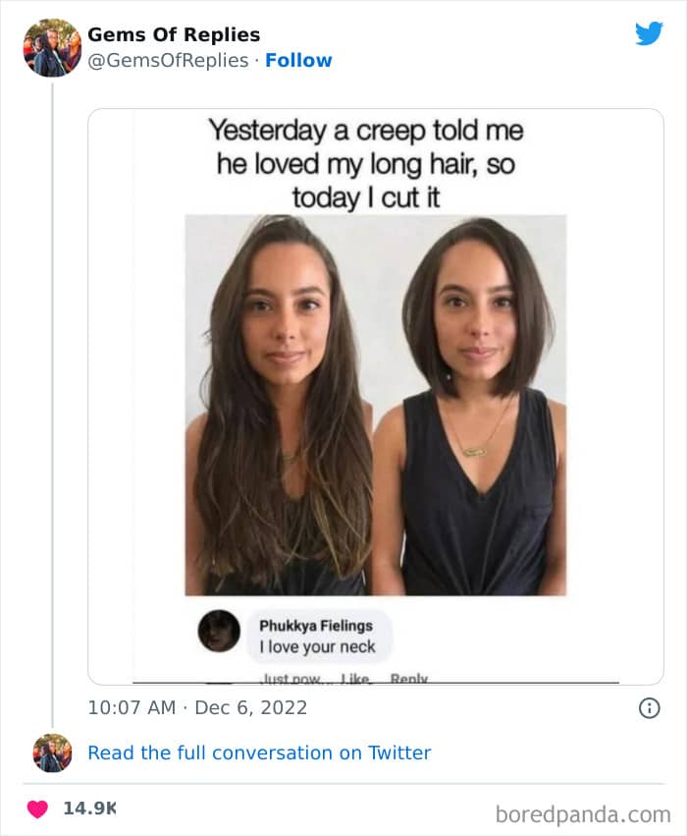Open the tweet info icon
This screenshot has height=836, width=687.
coord(649,707)
